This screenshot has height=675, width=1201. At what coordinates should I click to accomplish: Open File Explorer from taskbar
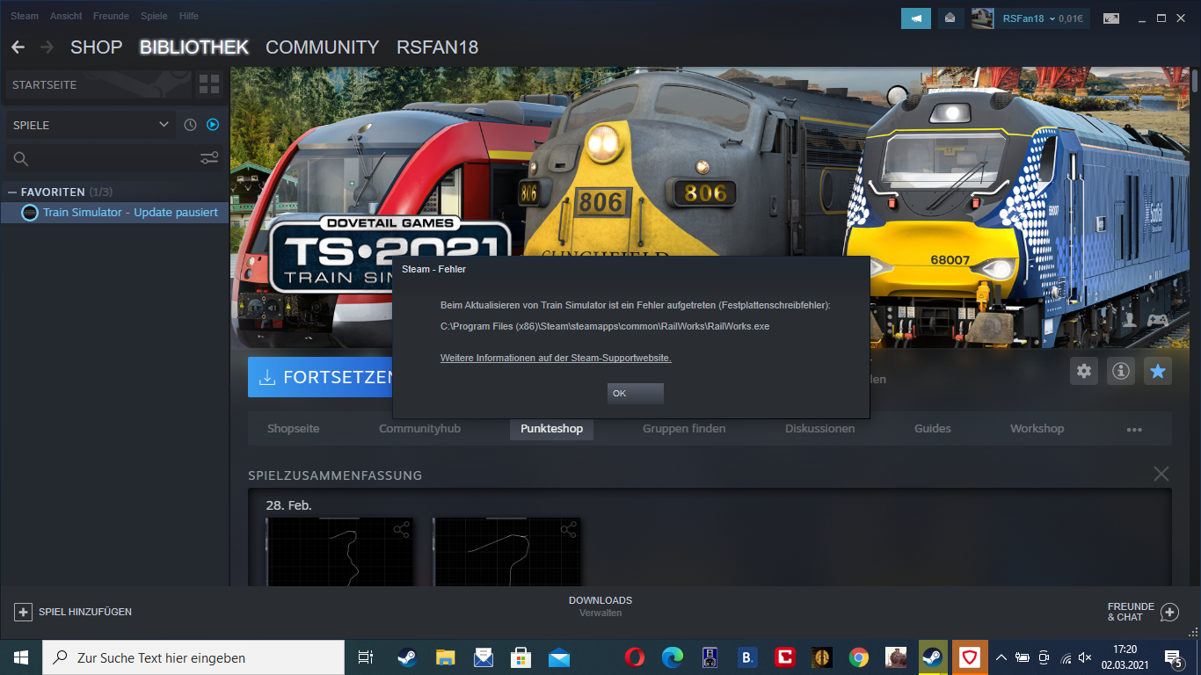(x=446, y=657)
